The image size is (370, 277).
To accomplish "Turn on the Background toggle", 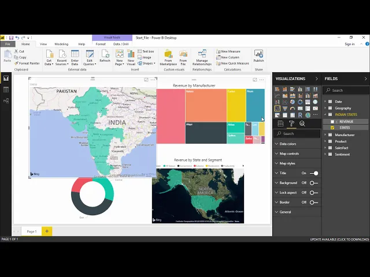I will (314, 183).
